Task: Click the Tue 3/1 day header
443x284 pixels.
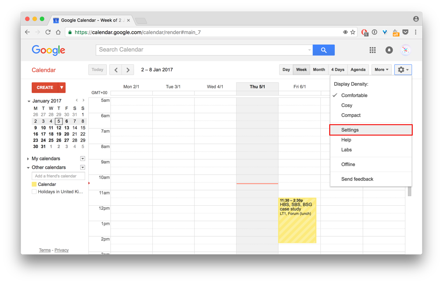Action: pos(173,87)
